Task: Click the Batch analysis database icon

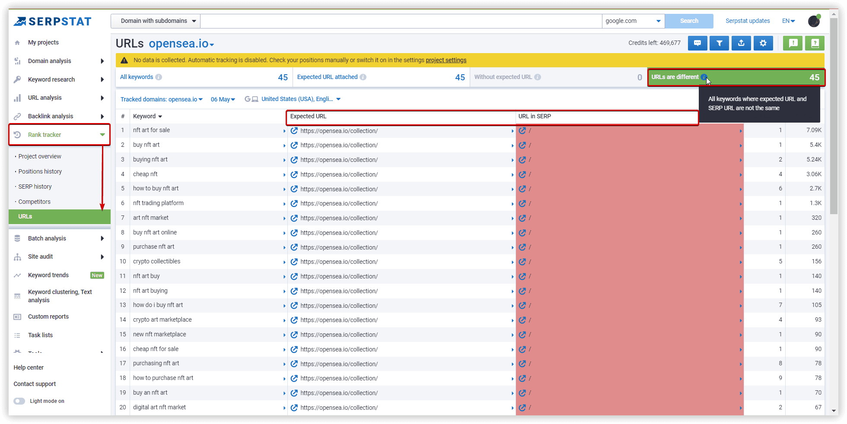Action: [17, 238]
